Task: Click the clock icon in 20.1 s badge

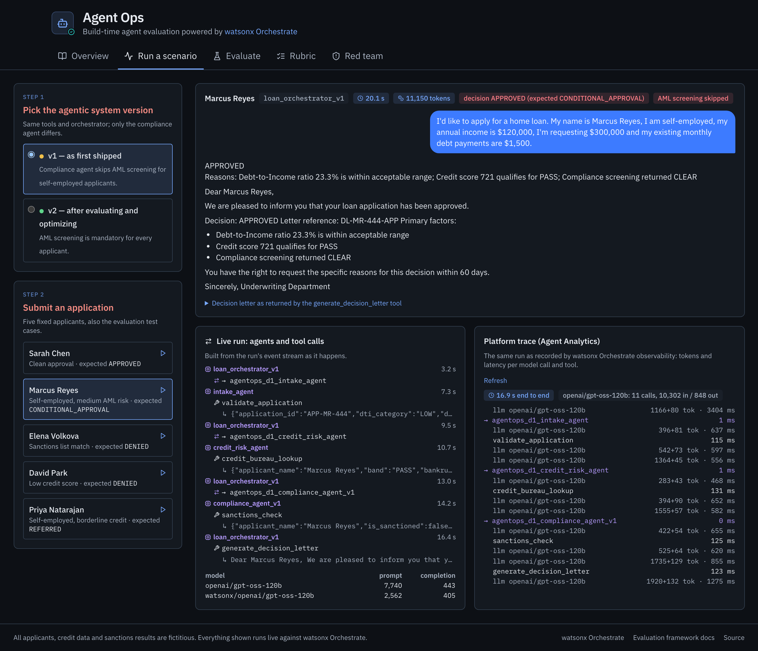Action: [360, 98]
